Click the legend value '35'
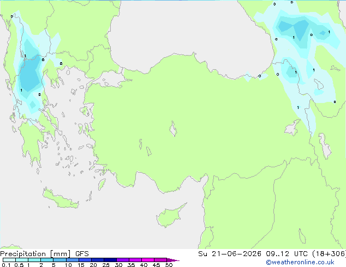346x267 pixels. tap(131, 265)
